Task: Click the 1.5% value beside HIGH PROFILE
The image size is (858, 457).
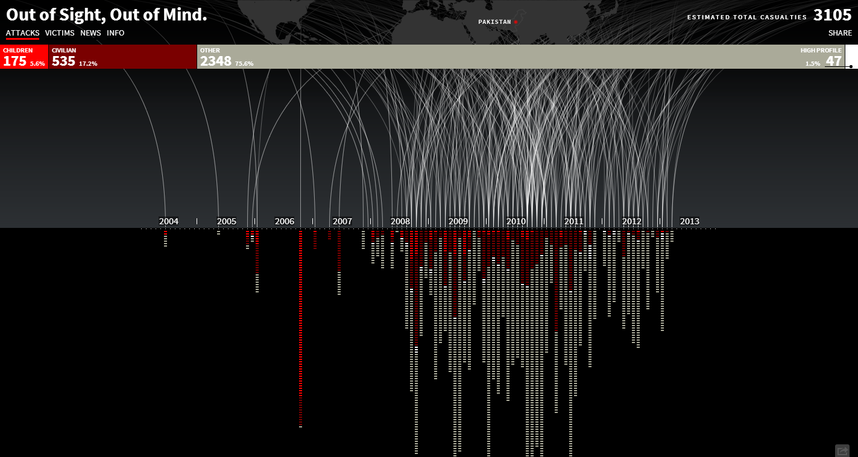Action: 813,63
